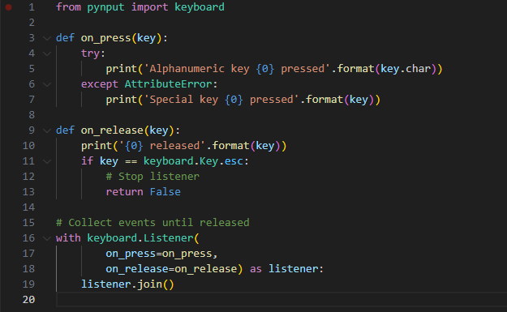Viewport: 507px width, 312px height.
Task: Click keyboard.Key.esc reference on line 11
Action: (x=193, y=161)
